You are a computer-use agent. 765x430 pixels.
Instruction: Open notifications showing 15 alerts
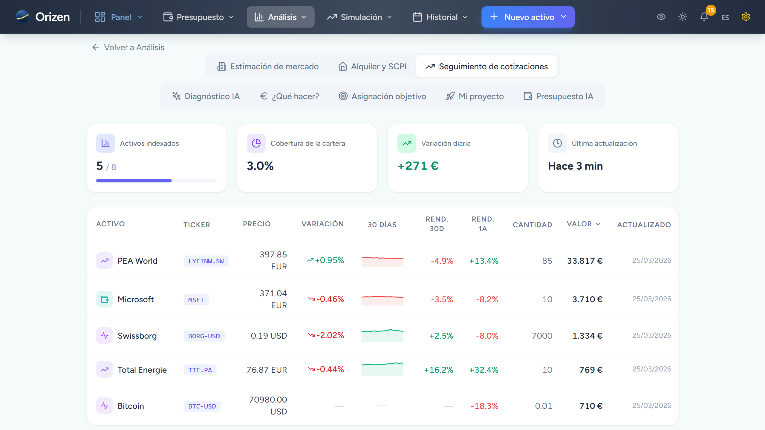pyautogui.click(x=704, y=17)
